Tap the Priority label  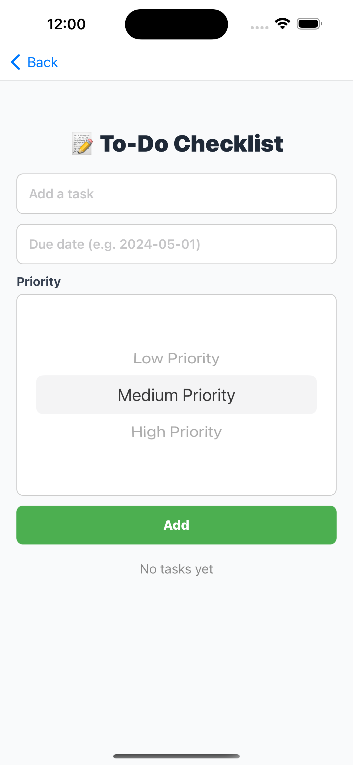(x=39, y=282)
